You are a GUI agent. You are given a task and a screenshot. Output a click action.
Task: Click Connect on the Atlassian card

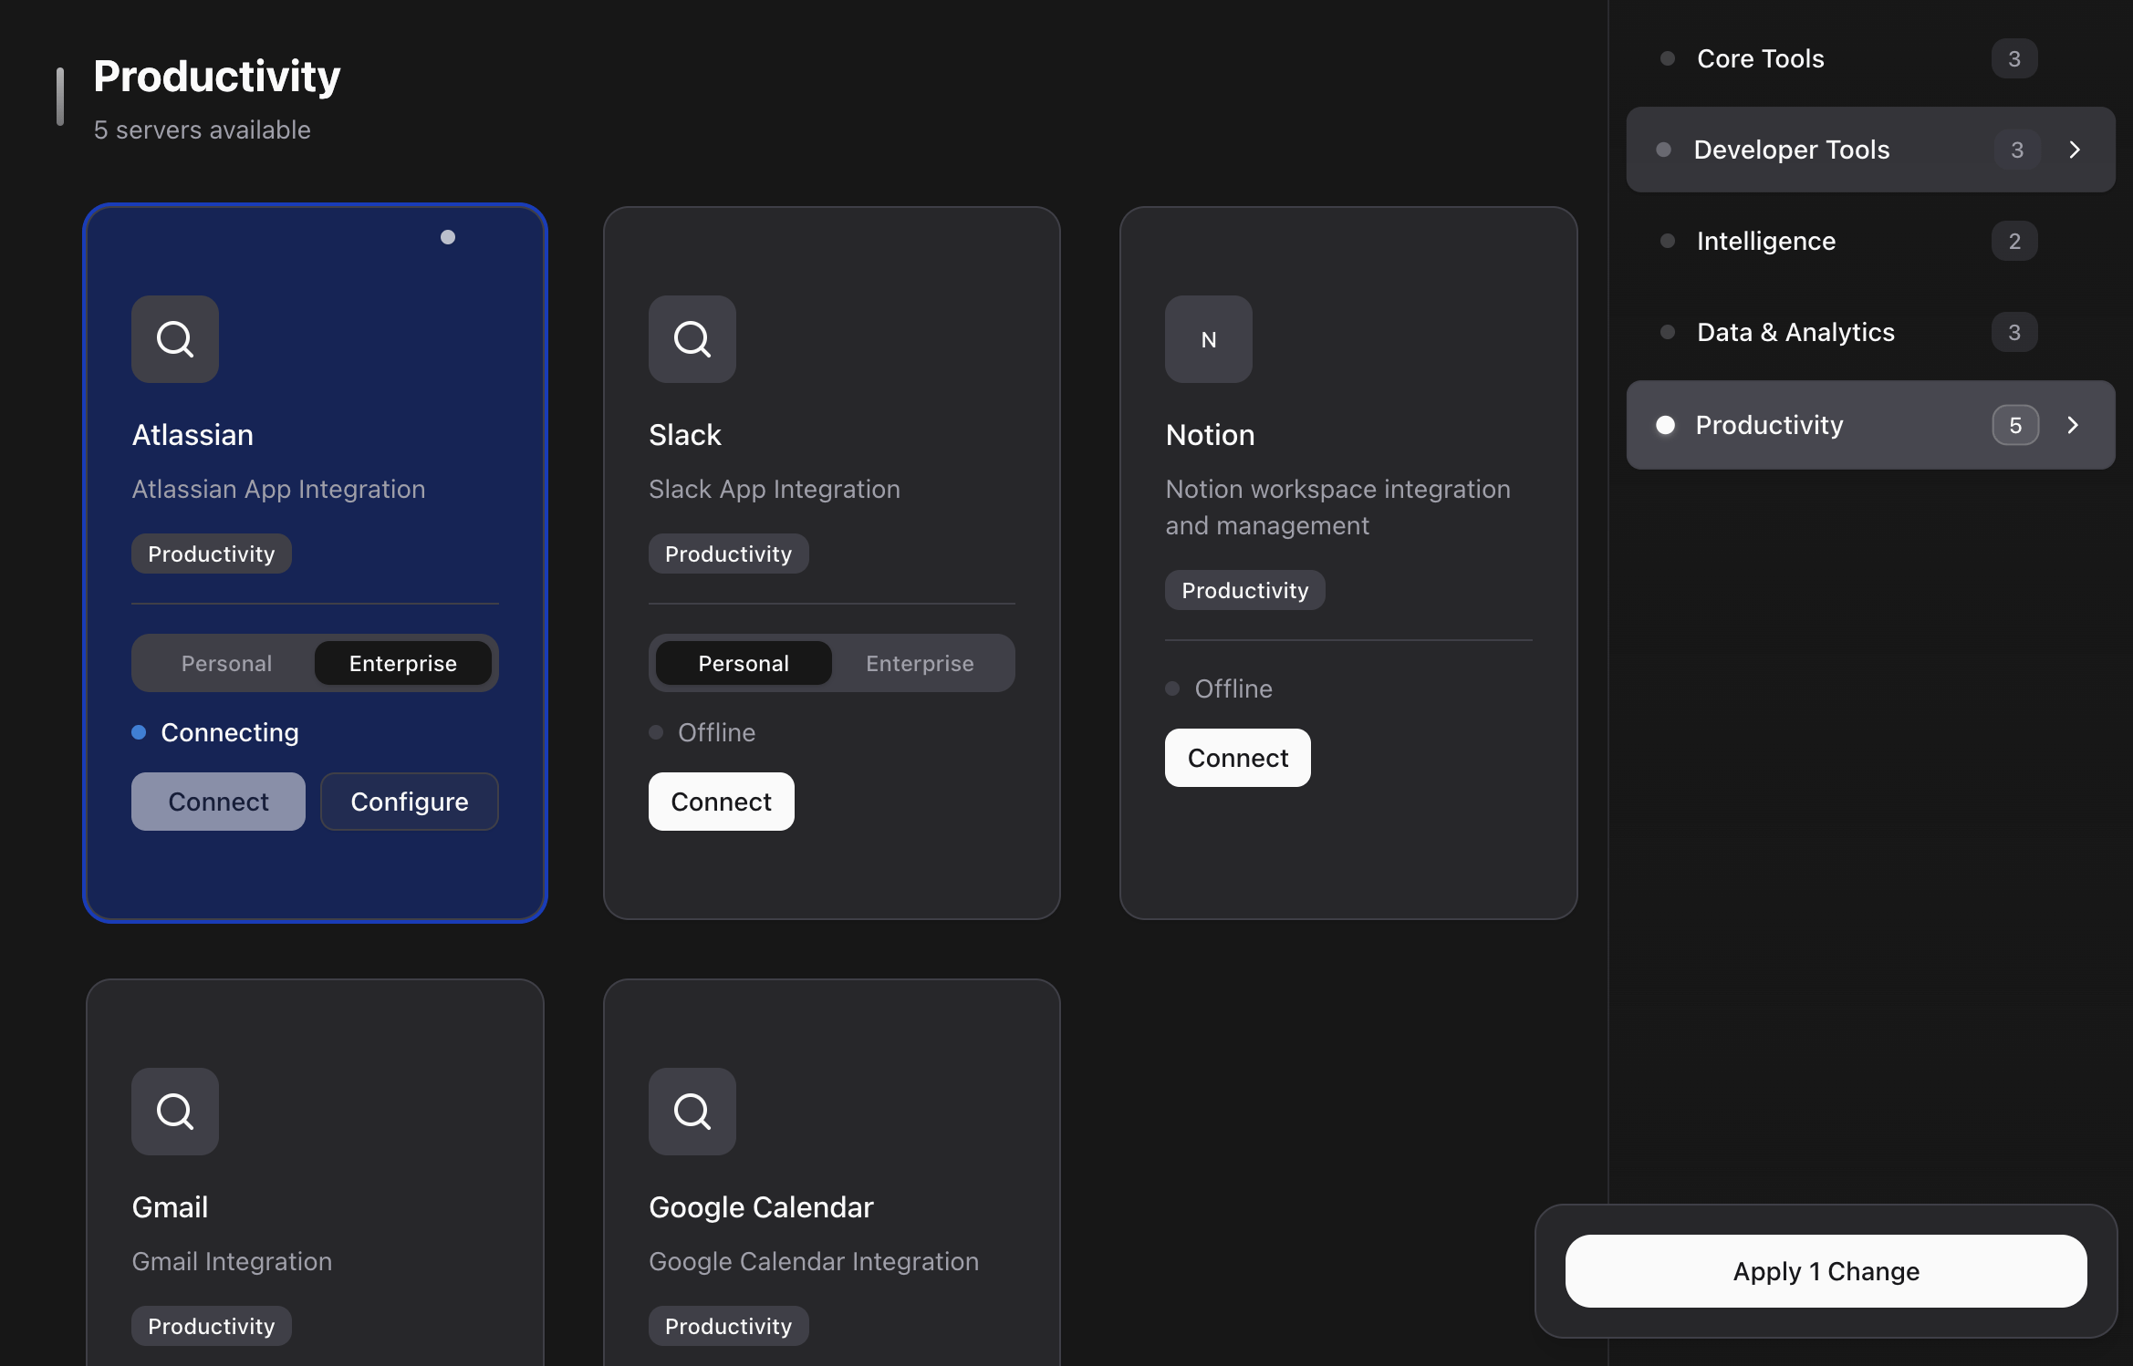click(x=218, y=802)
